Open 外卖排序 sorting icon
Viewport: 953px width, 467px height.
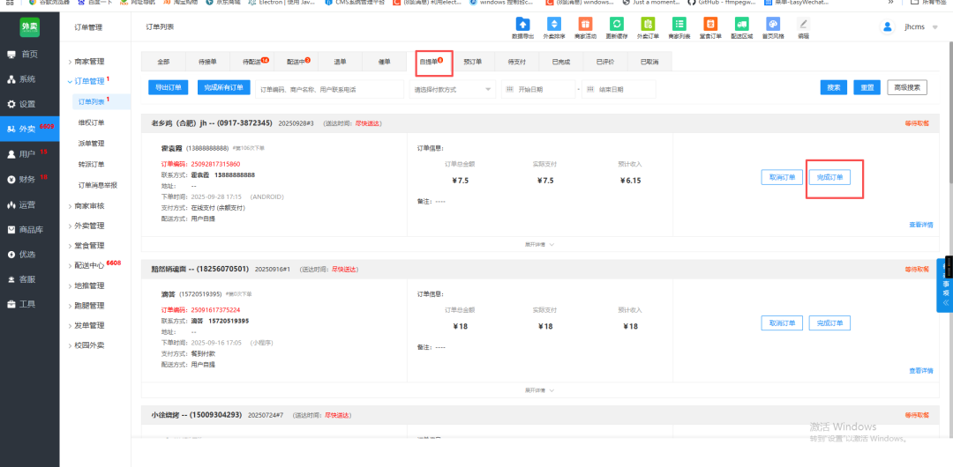[553, 25]
